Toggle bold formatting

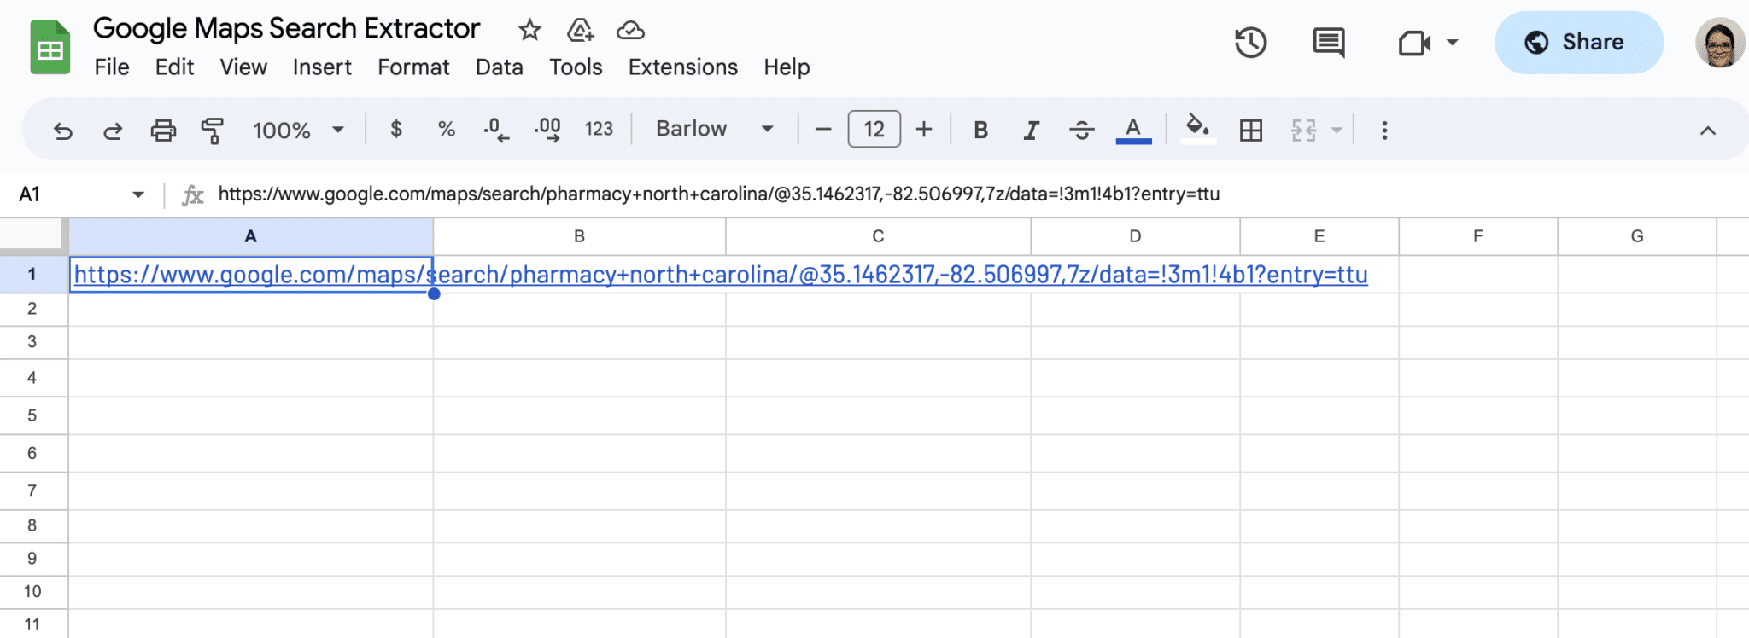tap(980, 130)
